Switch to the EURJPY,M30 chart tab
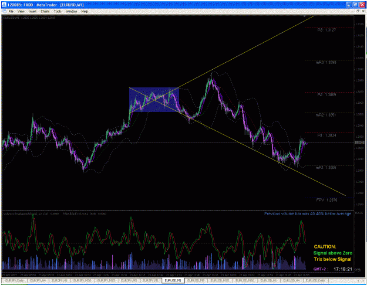This screenshot has width=367, height=285. [x=82, y=280]
